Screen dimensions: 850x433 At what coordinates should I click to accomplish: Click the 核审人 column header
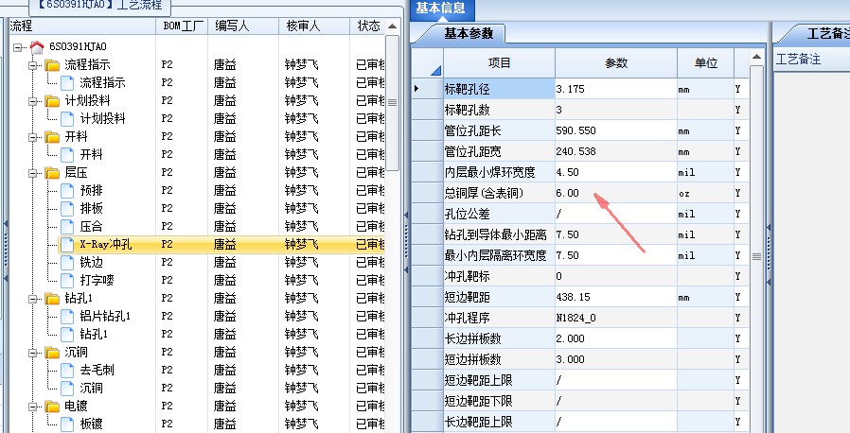[314, 26]
